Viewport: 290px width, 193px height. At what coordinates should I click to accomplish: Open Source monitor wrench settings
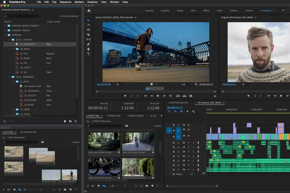[196, 84]
